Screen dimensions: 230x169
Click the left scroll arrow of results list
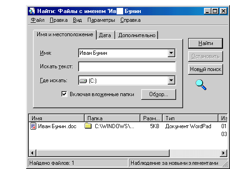[32, 153]
